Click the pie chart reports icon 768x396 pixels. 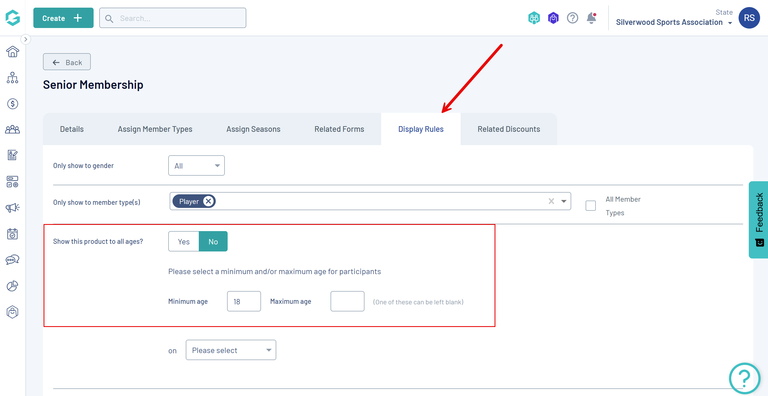(x=12, y=286)
